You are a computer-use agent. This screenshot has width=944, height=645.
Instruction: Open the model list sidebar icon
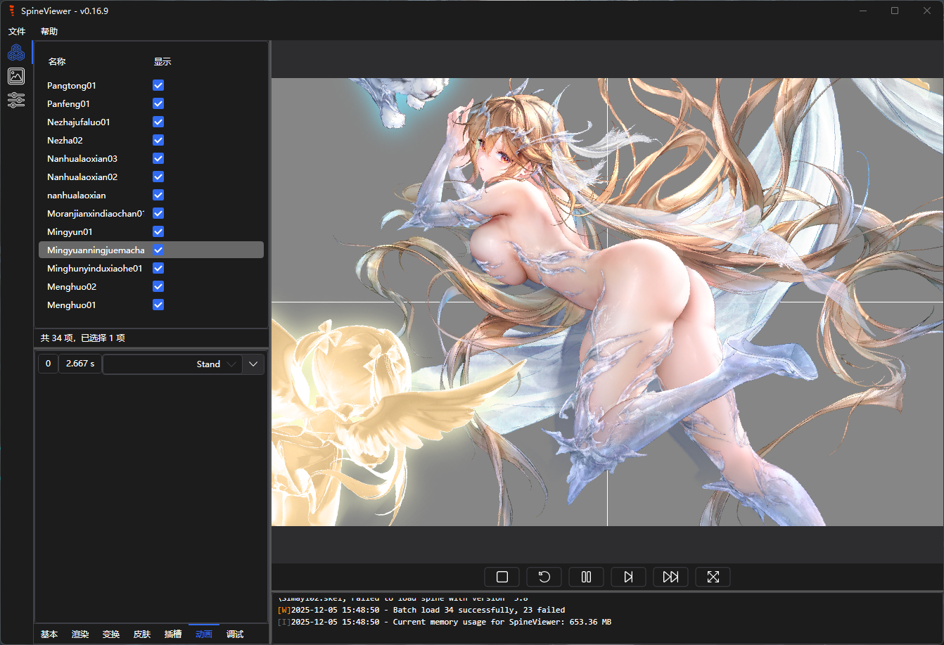click(16, 52)
